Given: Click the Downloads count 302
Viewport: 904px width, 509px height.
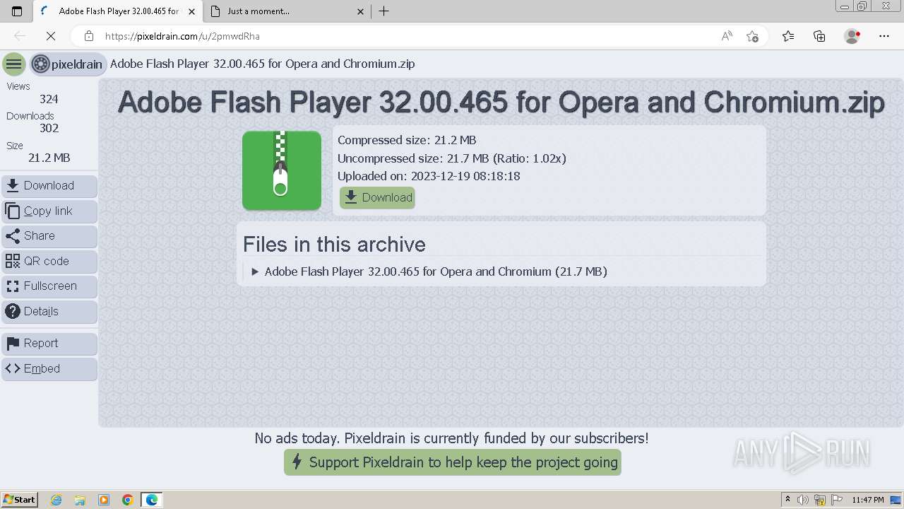Looking at the screenshot, I should pyautogui.click(x=49, y=128).
